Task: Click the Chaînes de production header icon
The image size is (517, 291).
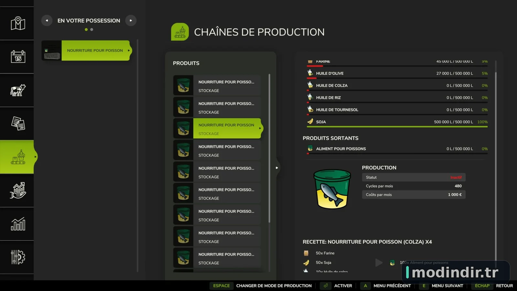Action: (x=180, y=32)
